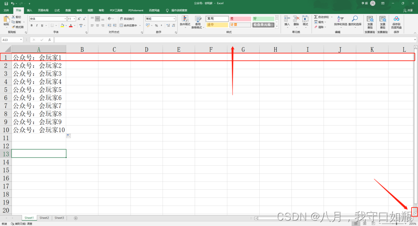Viewport: 418px width, 226px height.
Task: Expand the Fill (填充) dropdown
Action: (326, 22)
